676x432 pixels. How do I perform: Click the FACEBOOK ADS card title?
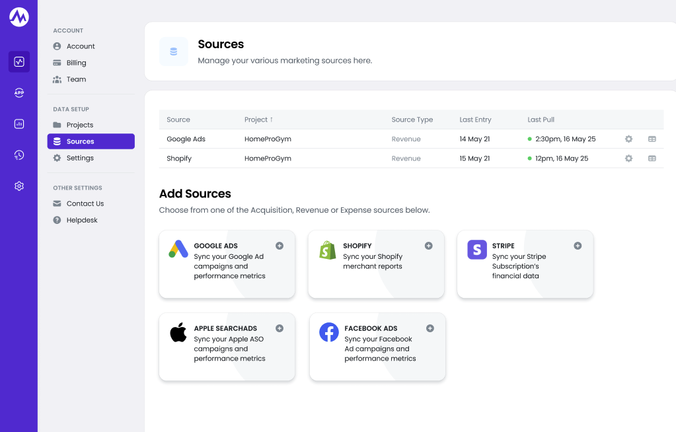pos(371,328)
